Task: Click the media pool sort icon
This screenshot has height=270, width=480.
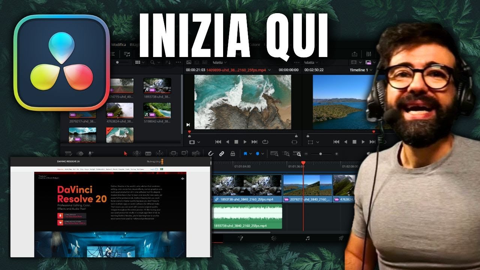Action: [x=168, y=62]
